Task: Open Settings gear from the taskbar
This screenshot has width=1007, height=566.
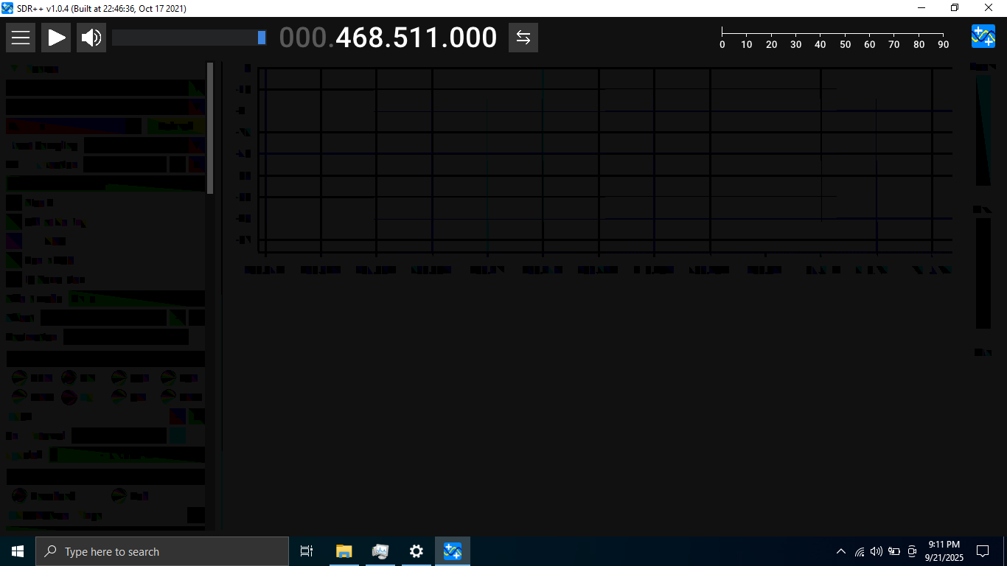Action: coord(417,551)
